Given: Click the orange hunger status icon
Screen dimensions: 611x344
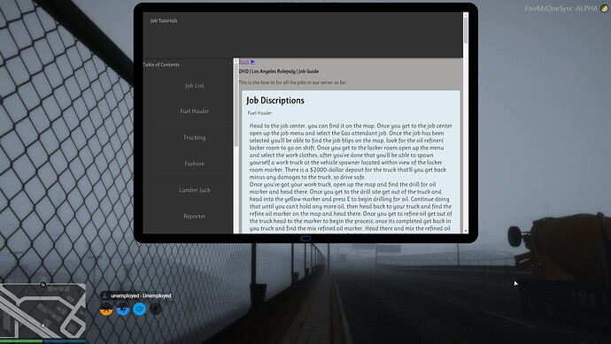Looking at the screenshot, I should point(106,309).
